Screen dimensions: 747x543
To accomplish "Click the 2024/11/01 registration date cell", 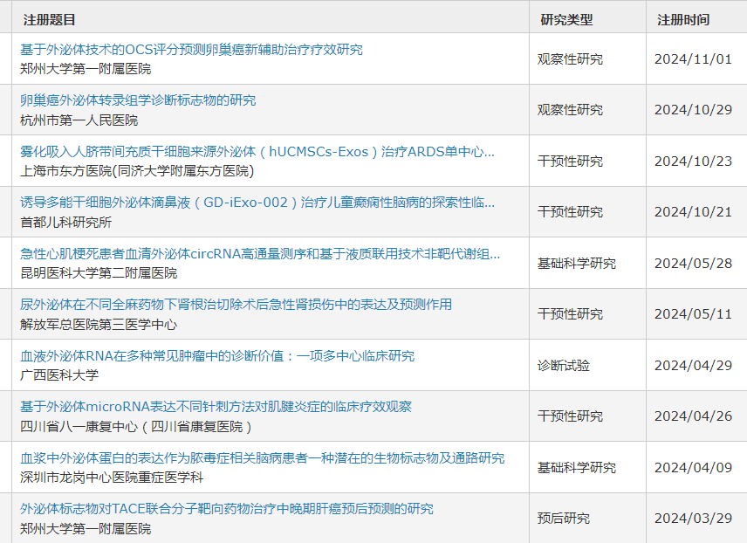I will click(x=693, y=59).
